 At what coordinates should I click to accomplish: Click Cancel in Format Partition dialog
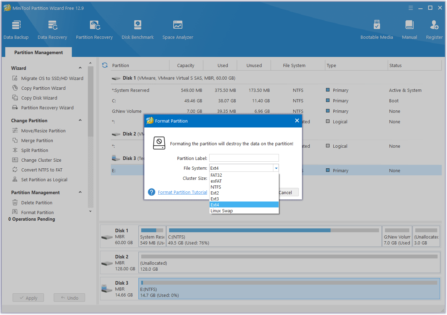tap(285, 192)
